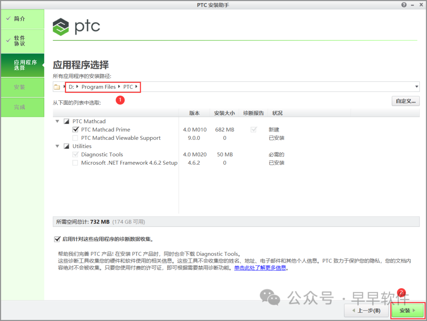Click the Diagnostic Tools checkbox
This screenshot has width=427, height=321.
pos(76,154)
